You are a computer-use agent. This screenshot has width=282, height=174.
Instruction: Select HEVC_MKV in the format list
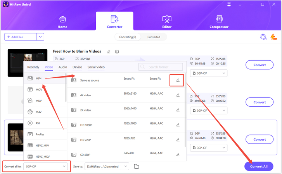45,157
